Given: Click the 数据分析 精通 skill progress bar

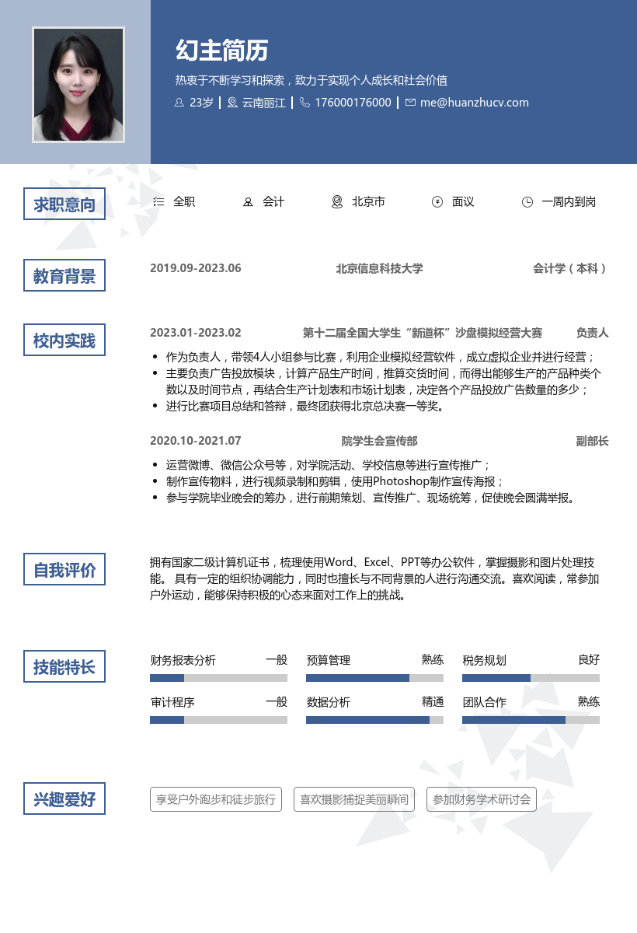Looking at the screenshot, I should [x=375, y=719].
